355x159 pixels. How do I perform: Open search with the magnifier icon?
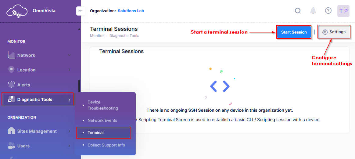click(x=298, y=11)
